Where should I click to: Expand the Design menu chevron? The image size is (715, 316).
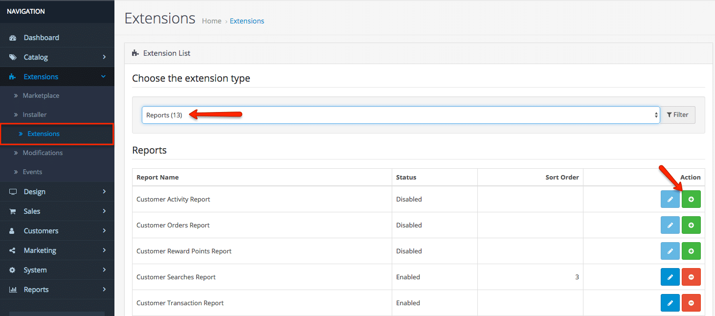coord(104,192)
